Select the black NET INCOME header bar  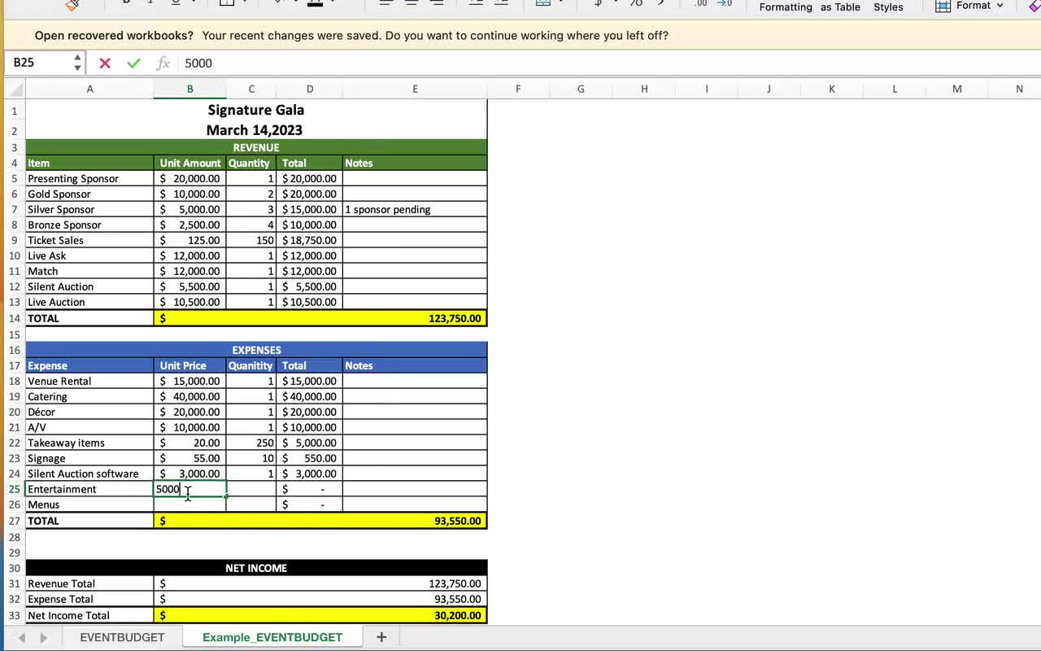256,568
